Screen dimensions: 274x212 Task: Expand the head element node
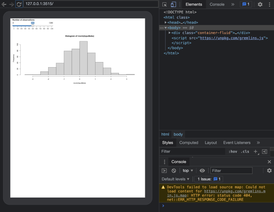(166, 23)
